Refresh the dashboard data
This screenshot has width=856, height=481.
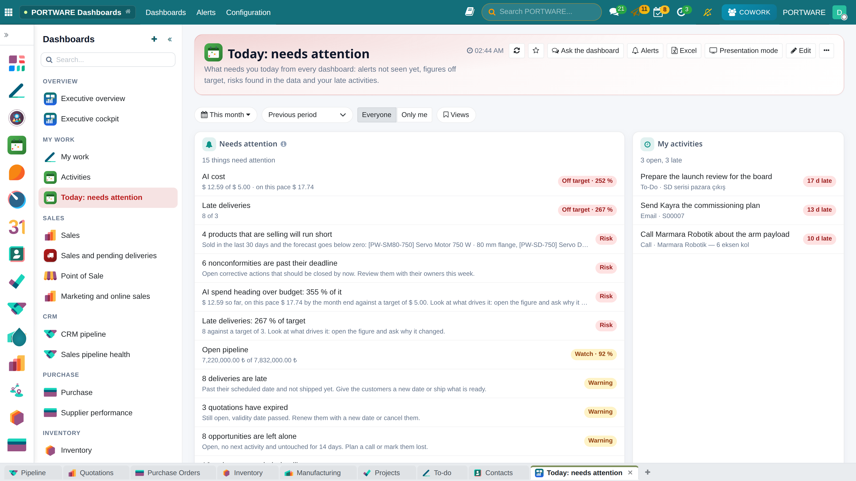(516, 51)
